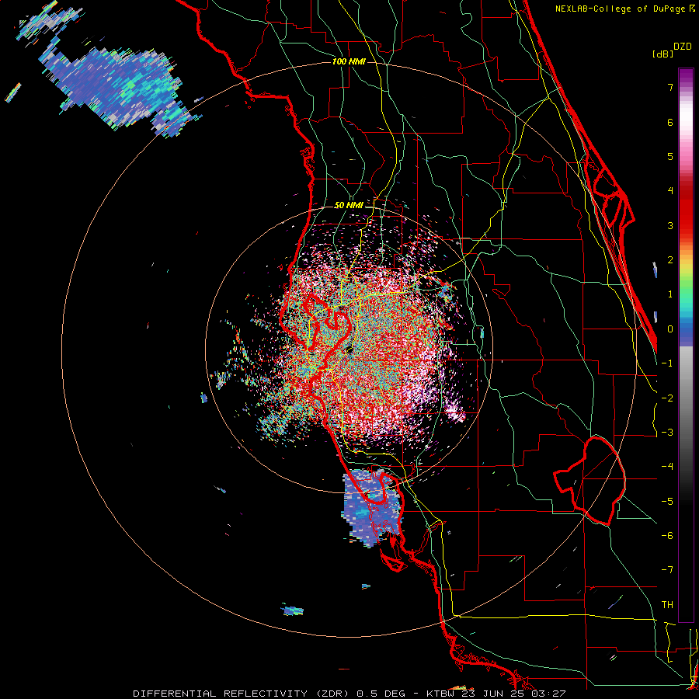
Task: Click the -3 tick label on the scale
Action: 667,433
